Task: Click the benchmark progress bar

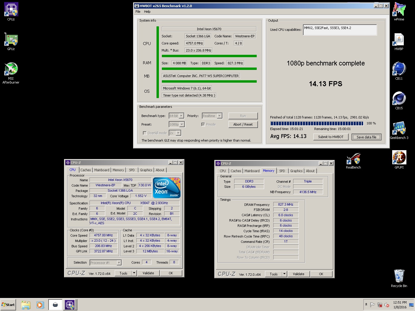Action: tap(317, 124)
